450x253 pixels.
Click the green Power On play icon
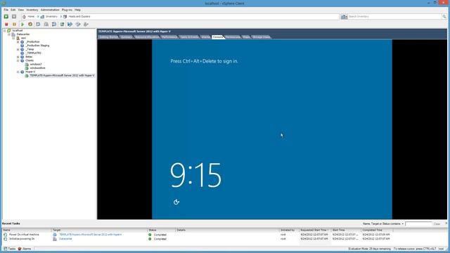click(x=22, y=25)
